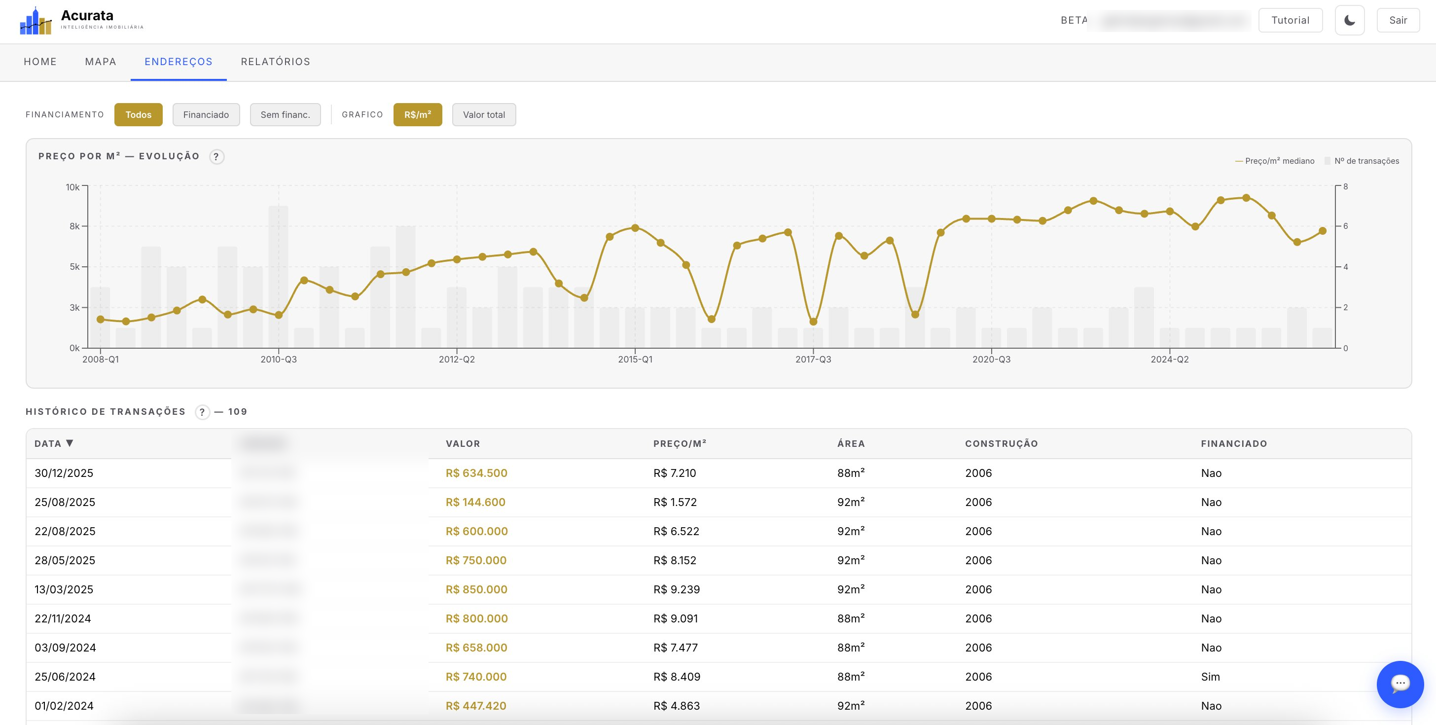1436x725 pixels.
Task: Toggle the Nº de transações legend series
Action: coord(1362,161)
